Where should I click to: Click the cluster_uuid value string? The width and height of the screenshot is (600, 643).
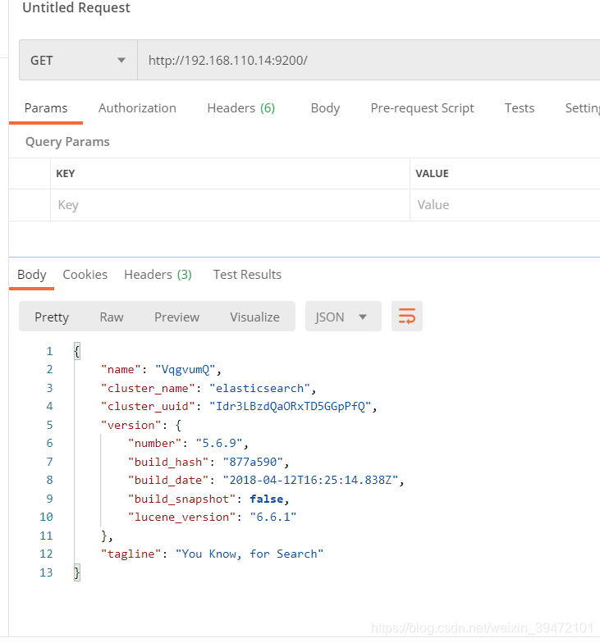click(x=291, y=407)
